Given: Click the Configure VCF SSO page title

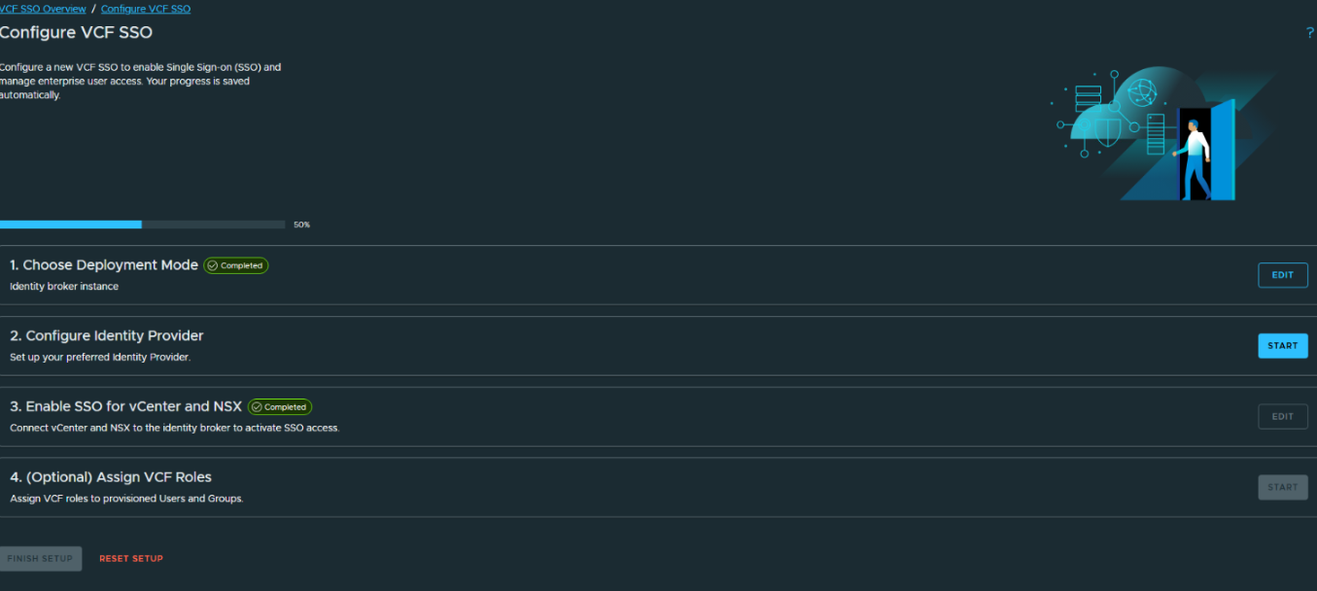Looking at the screenshot, I should pos(76,32).
